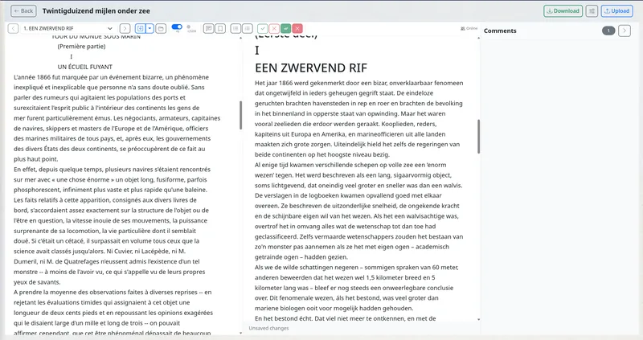Viewport: 643px width, 340px height.
Task: Open the settings sliders icon beside Download
Action: click(592, 11)
